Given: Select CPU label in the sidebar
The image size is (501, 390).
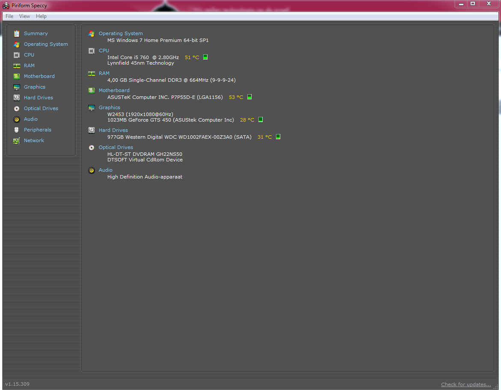Looking at the screenshot, I should click(29, 55).
